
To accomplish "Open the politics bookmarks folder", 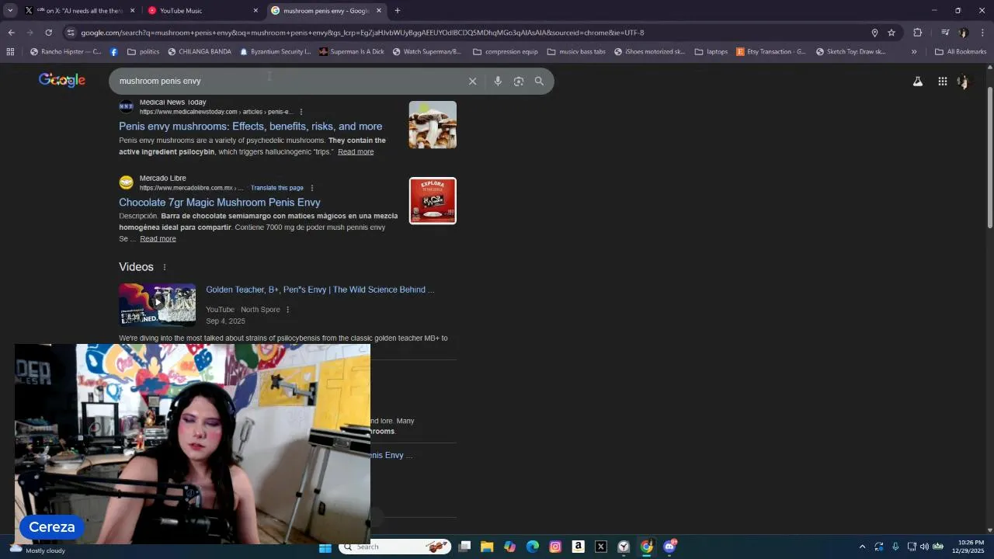I will point(143,52).
